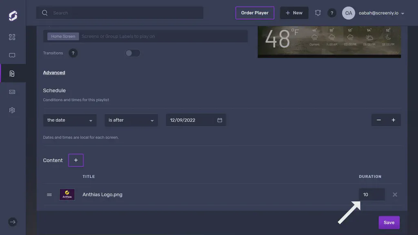Show the Transitions help tooltip
This screenshot has height=235, width=418.
(x=73, y=53)
